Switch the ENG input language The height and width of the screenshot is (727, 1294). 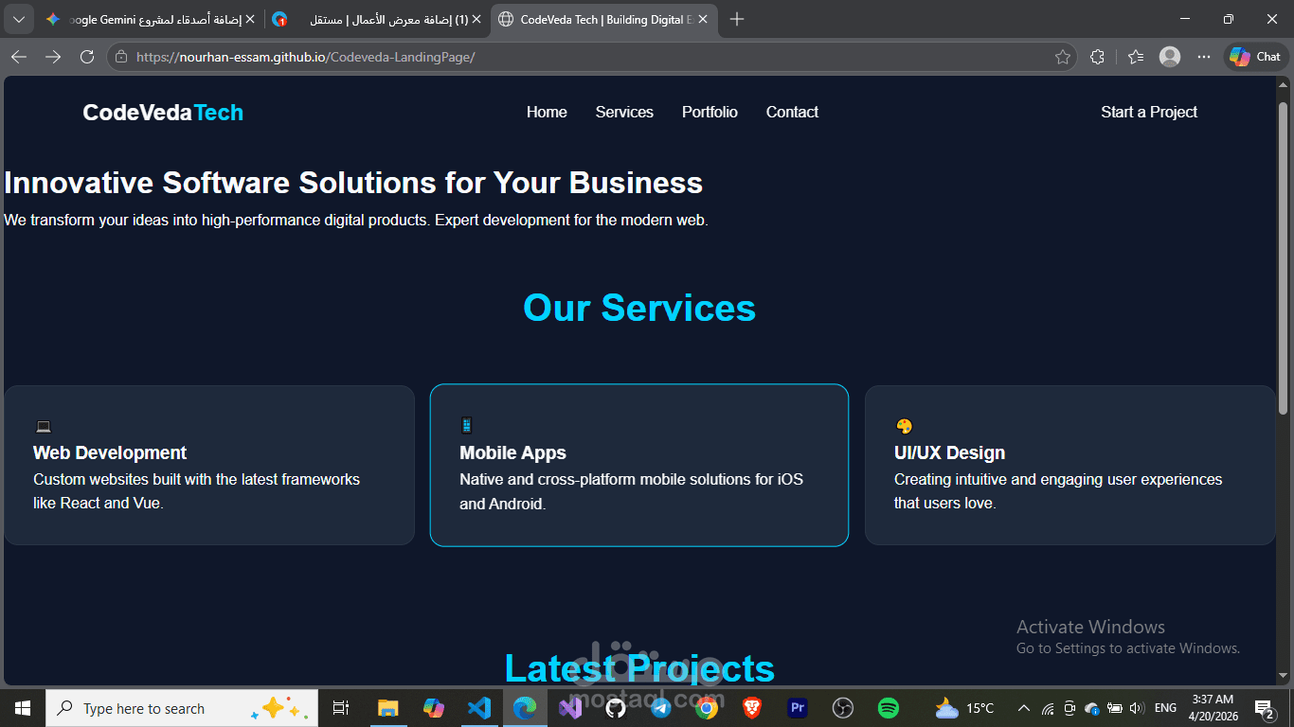pyautogui.click(x=1166, y=708)
